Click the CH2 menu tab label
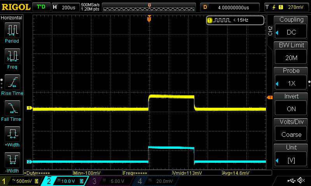 [x=270, y=31]
